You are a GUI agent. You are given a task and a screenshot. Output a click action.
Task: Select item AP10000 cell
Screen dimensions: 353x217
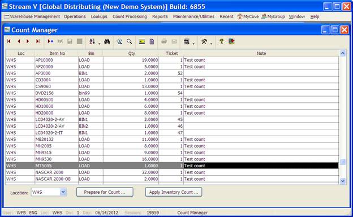coord(57,60)
